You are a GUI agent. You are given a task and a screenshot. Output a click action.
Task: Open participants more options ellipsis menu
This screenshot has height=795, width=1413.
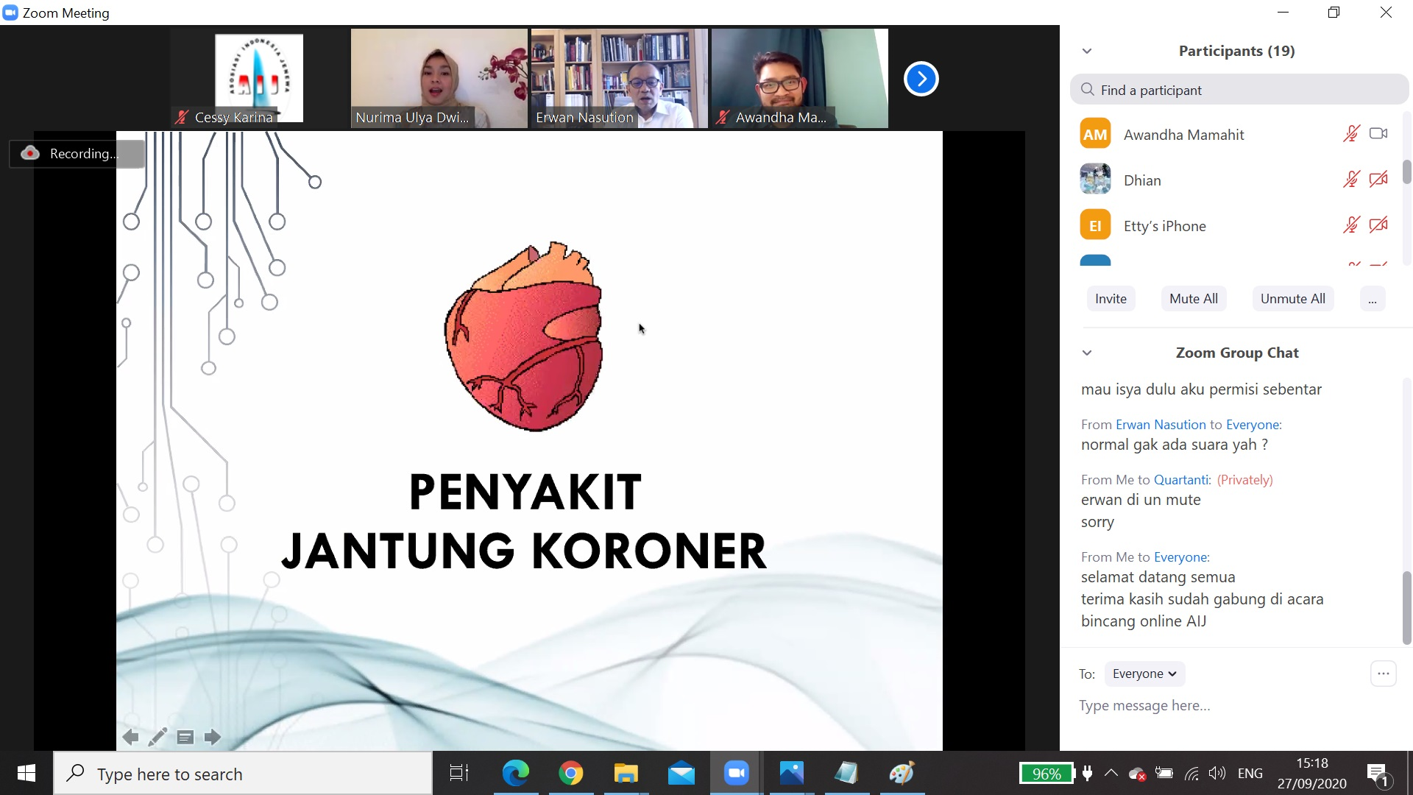coord(1372,299)
